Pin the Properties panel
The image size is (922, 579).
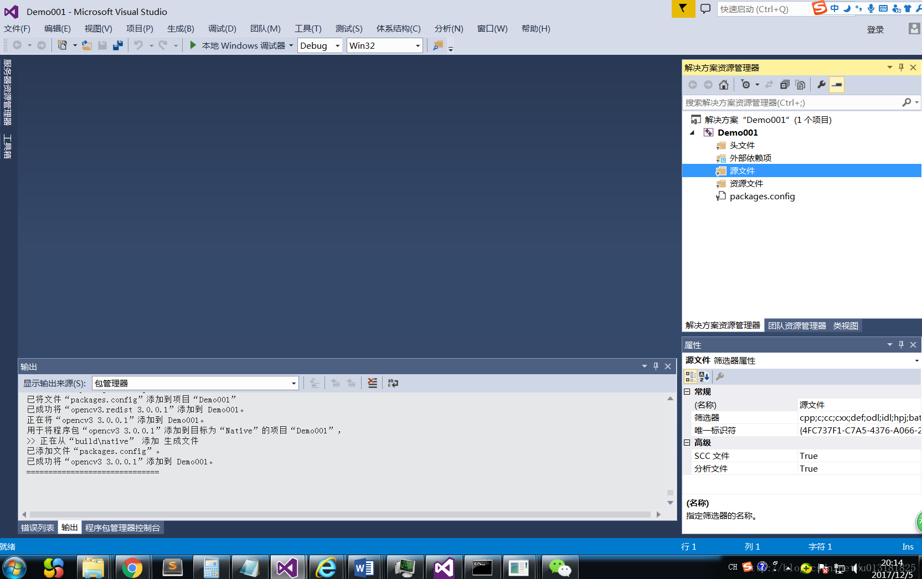[901, 345]
